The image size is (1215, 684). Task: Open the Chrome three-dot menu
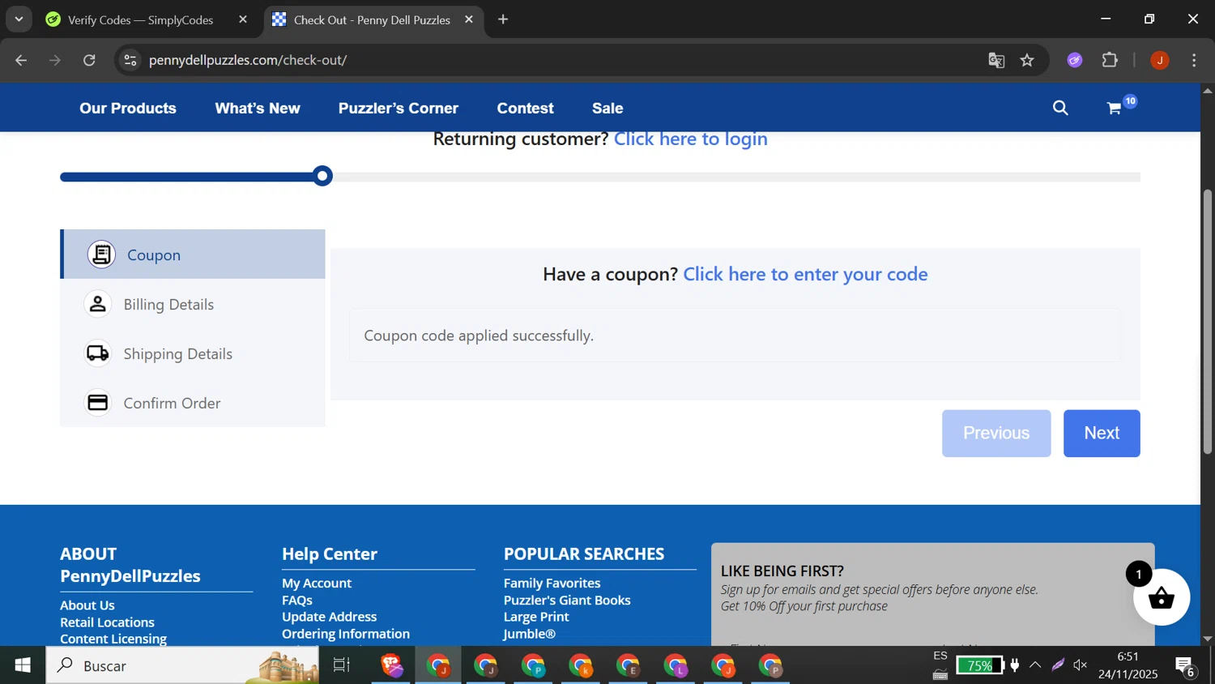click(1195, 60)
